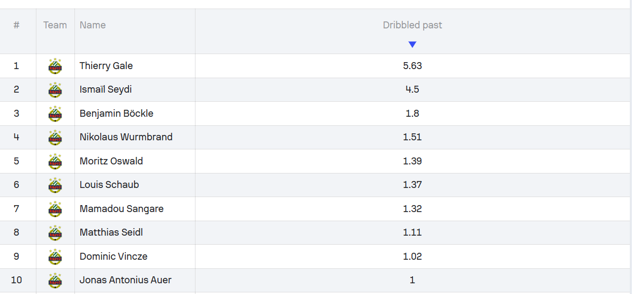The width and height of the screenshot is (632, 294).
Task: Click team badge next to Moritz Oswald
Action: coord(55,162)
